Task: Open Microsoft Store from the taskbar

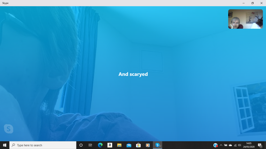Action: click(x=138, y=145)
